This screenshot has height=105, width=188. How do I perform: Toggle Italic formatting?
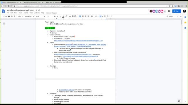pos(58,16)
